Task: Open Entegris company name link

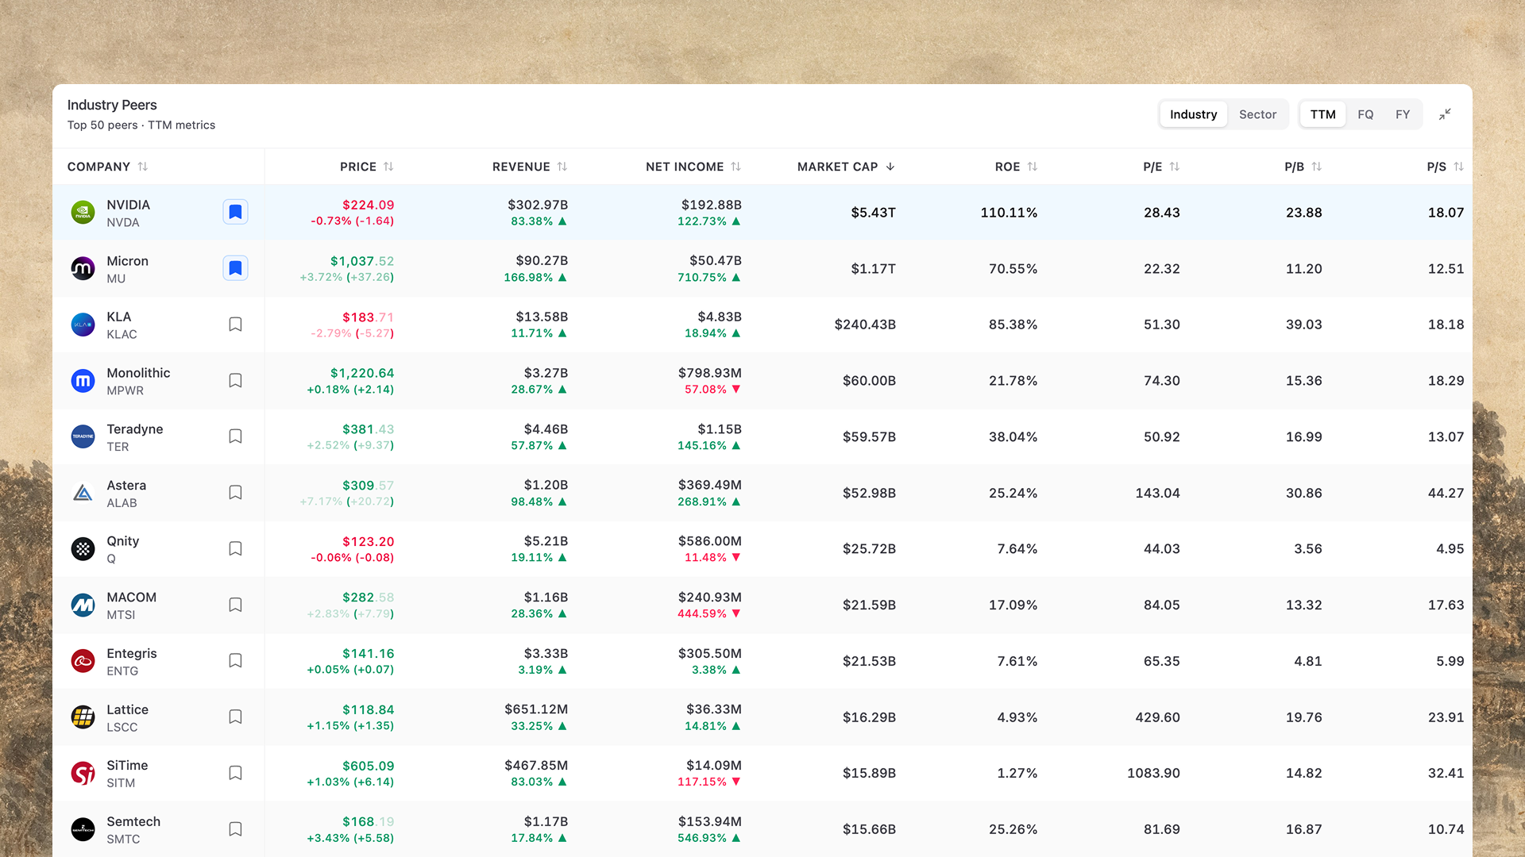Action: [x=132, y=654]
